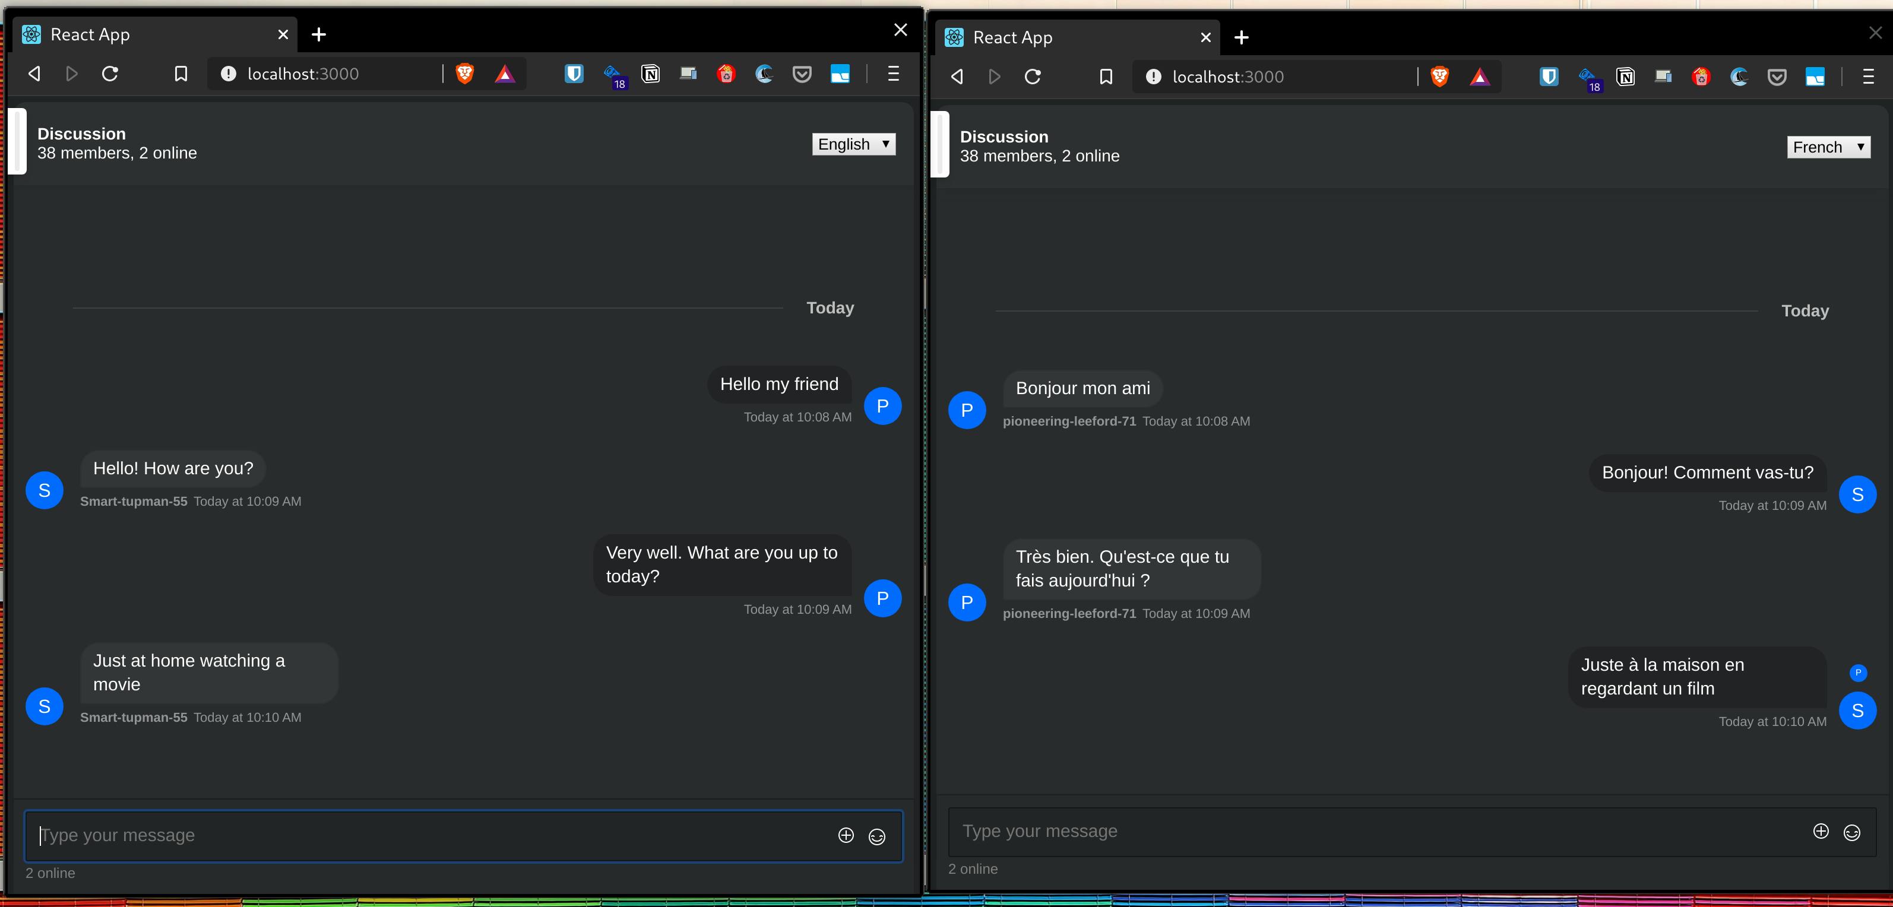Click pioneering-leeford-71 username link
Viewport: 1893px width, 907px height.
(x=1068, y=421)
